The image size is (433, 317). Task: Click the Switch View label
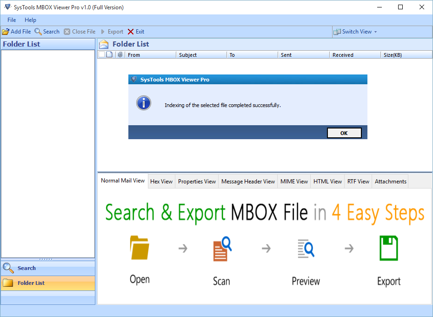pos(357,32)
